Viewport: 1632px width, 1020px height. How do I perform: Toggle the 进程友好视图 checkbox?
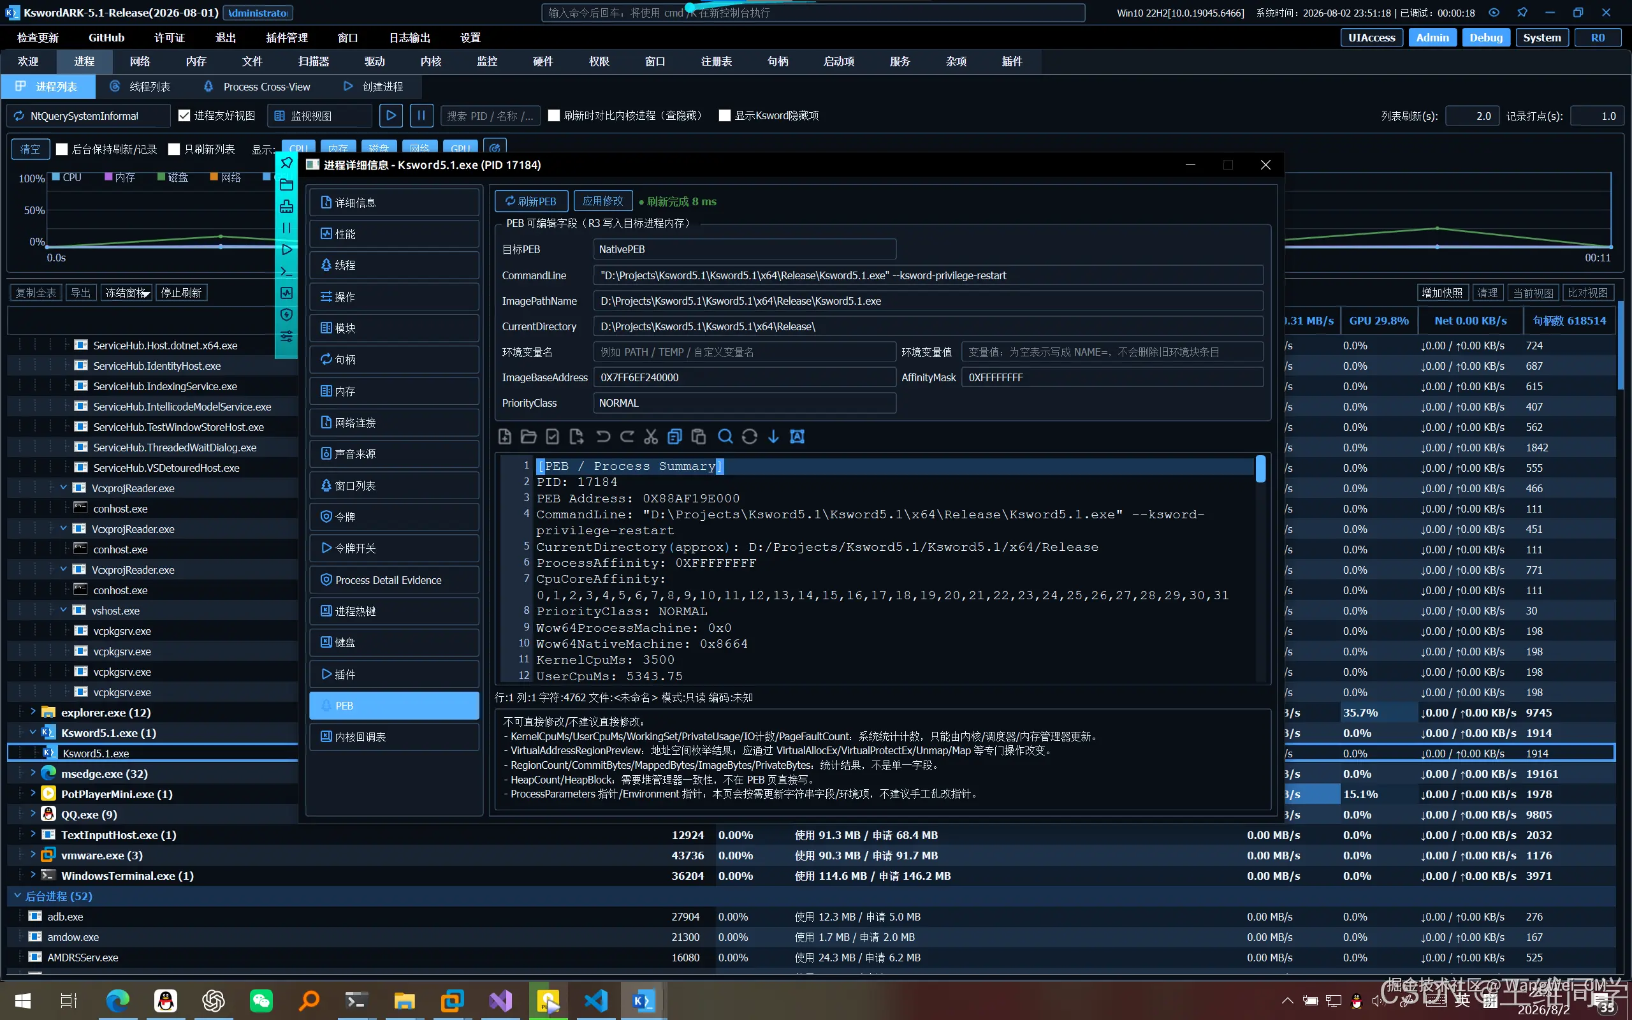[x=184, y=115]
